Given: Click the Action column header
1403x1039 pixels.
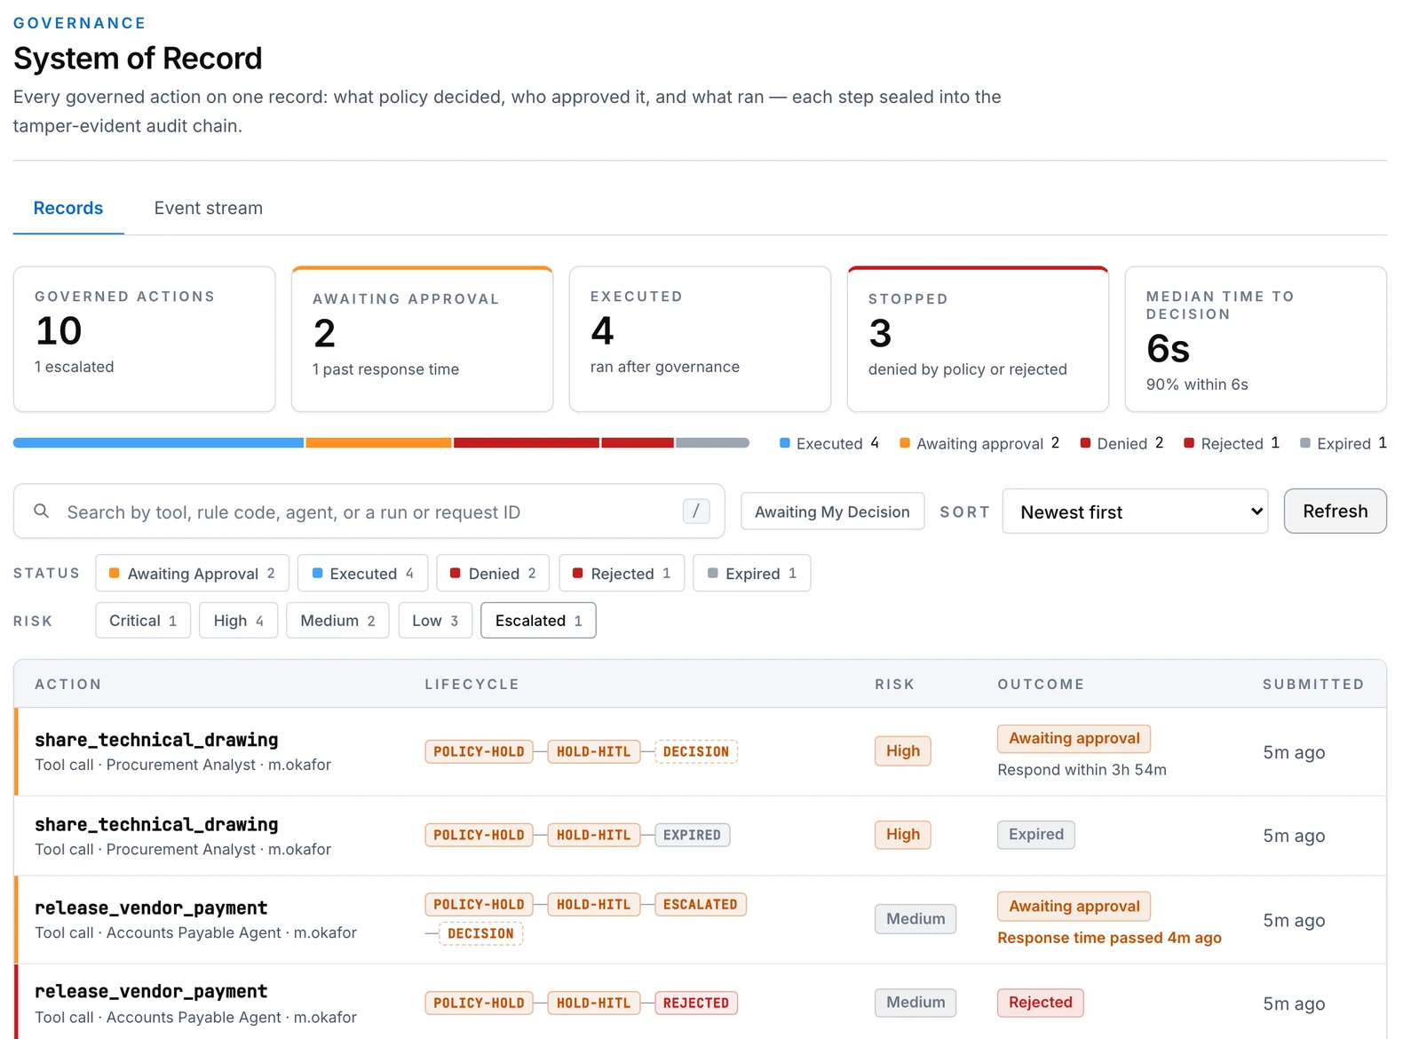Looking at the screenshot, I should tap(68, 684).
